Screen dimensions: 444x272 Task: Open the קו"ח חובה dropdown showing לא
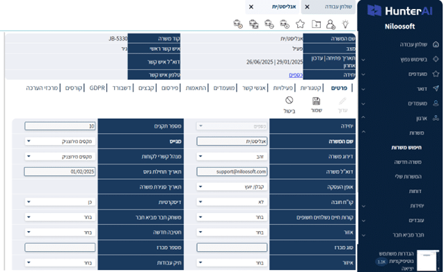232,202
